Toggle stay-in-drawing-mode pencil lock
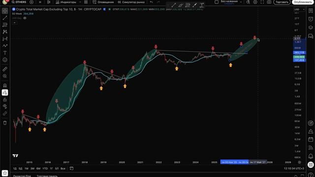 pos(5,92)
